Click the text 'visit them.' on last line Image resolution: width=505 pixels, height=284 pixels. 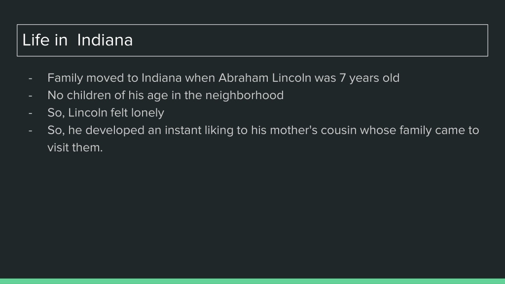tap(75, 147)
